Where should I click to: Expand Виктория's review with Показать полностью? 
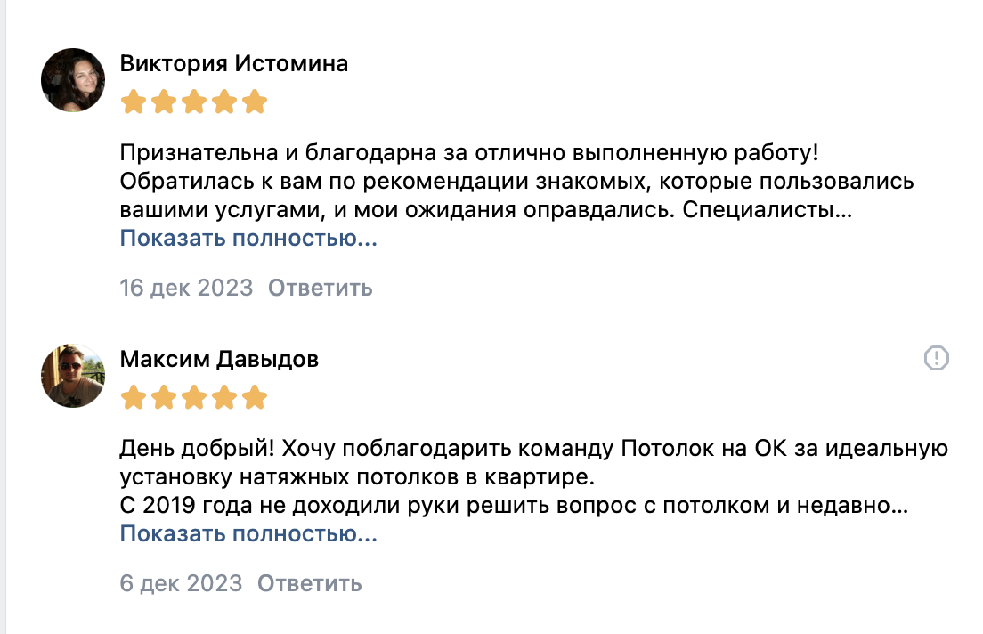tap(248, 239)
